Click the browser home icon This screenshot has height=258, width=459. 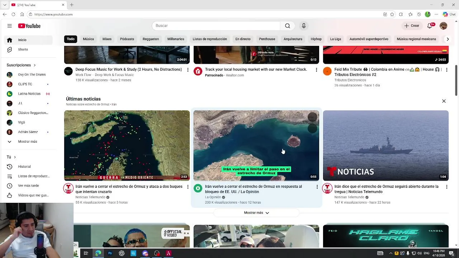point(22,14)
